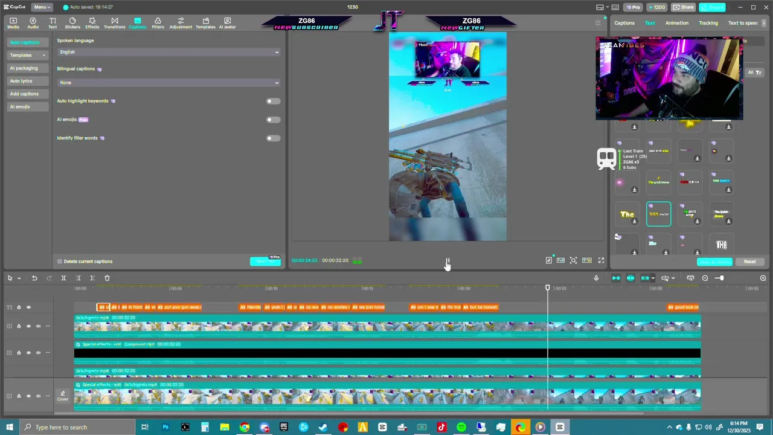This screenshot has width=773, height=435.
Task: Open the preview options menu icon
Action: (598, 23)
